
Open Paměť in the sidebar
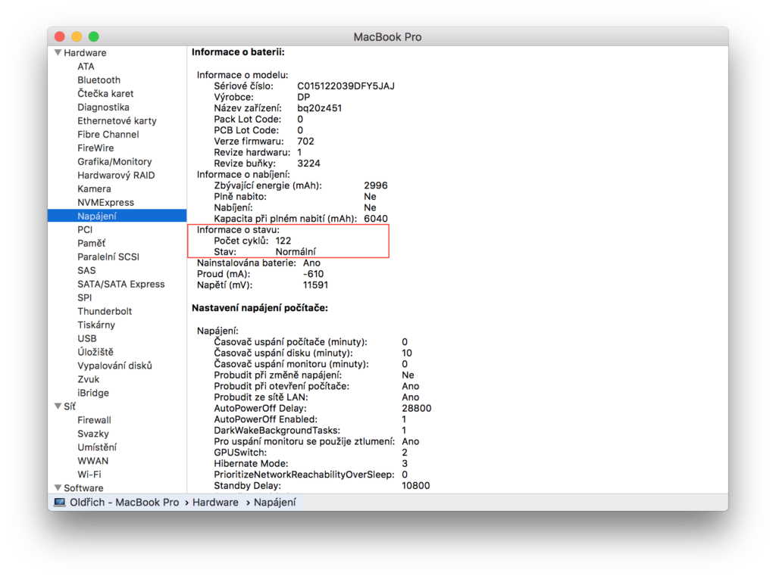click(x=91, y=243)
